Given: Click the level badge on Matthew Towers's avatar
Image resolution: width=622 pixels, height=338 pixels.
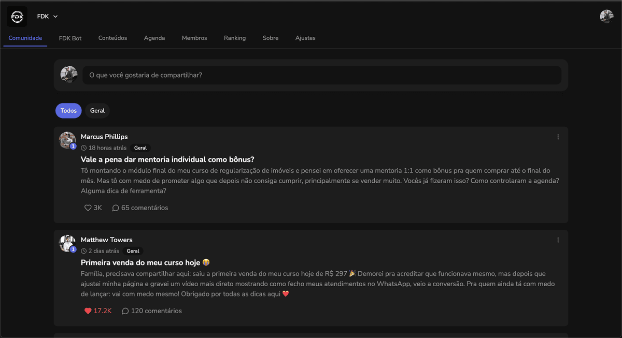Looking at the screenshot, I should 73,249.
